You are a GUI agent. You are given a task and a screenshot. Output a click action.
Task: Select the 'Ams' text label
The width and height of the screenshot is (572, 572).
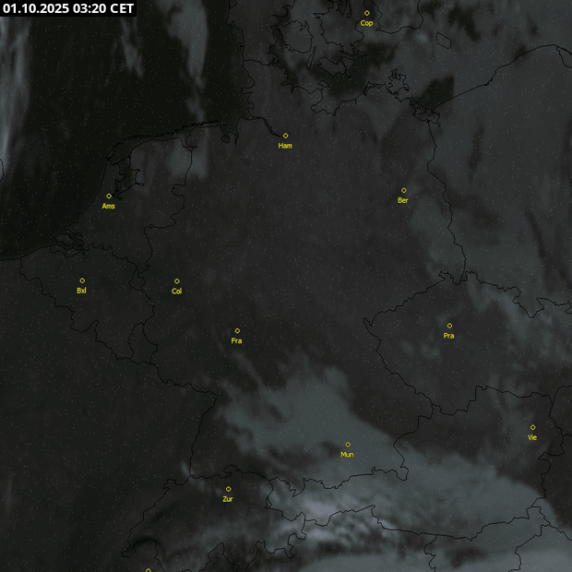[109, 206]
